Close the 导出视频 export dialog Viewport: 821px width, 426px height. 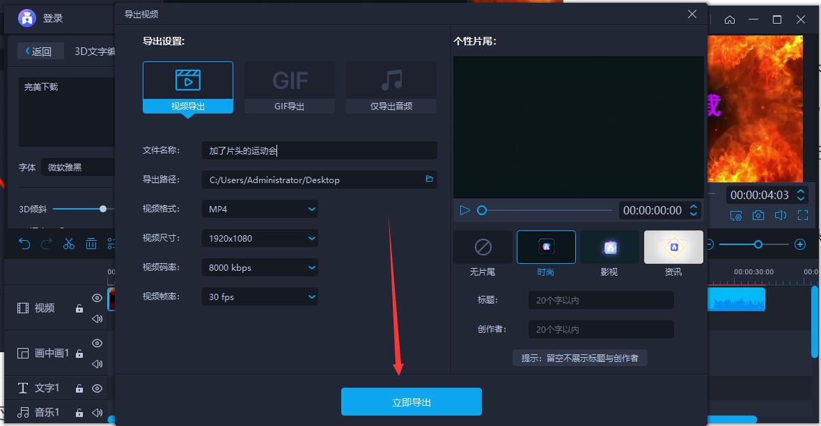click(691, 14)
